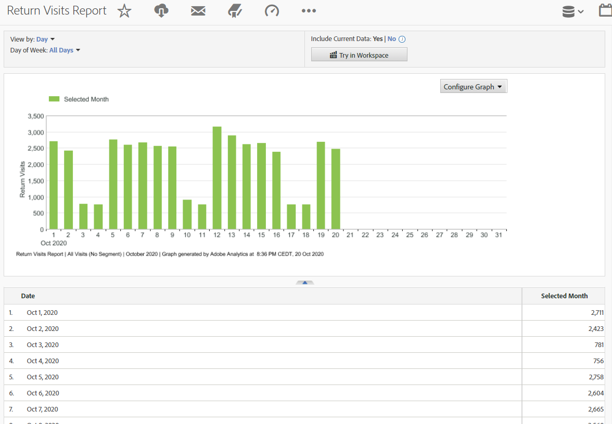612x424 pixels.
Task: Click the Try in Workspace button
Action: coord(359,55)
